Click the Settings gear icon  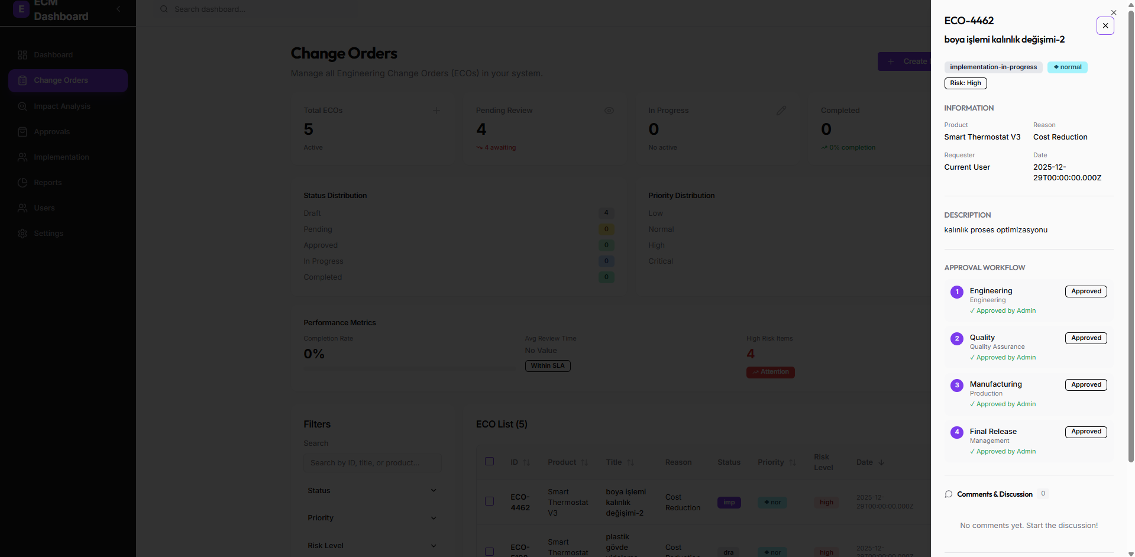point(22,234)
